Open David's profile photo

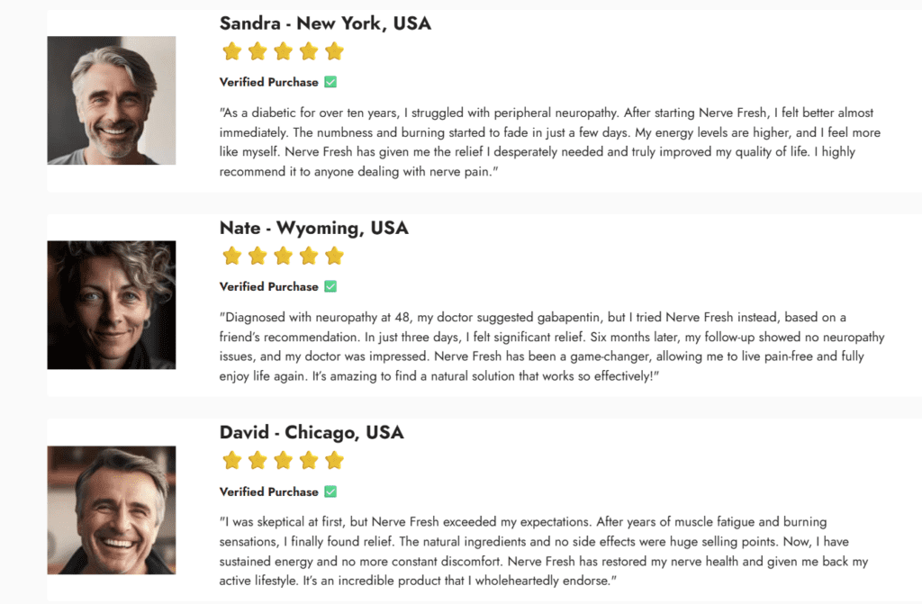pos(112,509)
